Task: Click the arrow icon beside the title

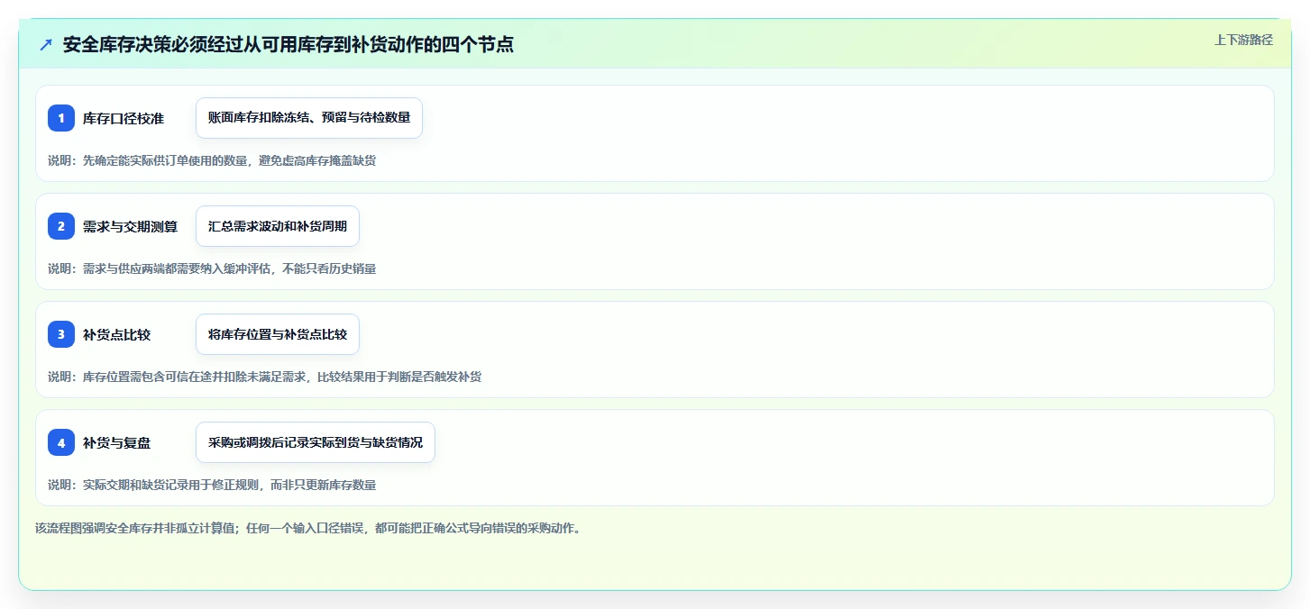Action: pyautogui.click(x=46, y=45)
